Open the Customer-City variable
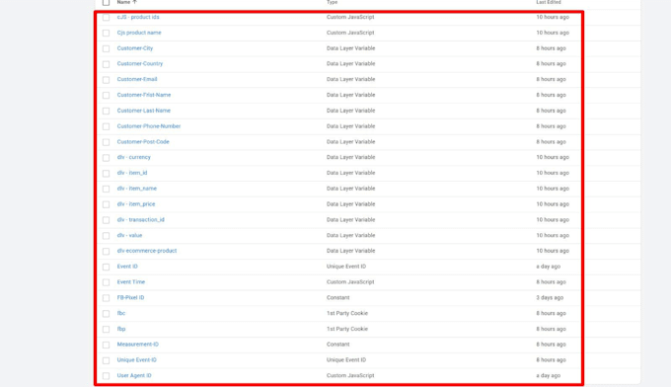Image resolution: width=671 pixels, height=387 pixels. (135, 48)
